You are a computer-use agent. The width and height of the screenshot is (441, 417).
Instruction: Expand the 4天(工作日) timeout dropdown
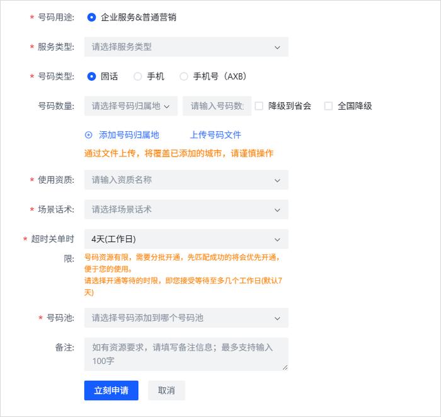tap(186, 239)
